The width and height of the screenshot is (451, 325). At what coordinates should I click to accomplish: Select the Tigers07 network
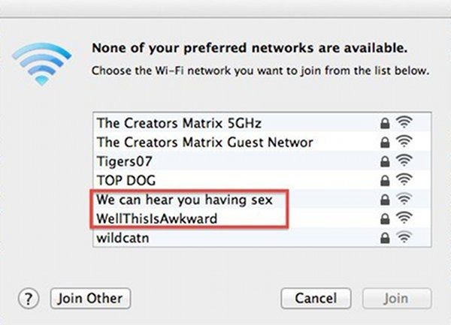point(262,161)
